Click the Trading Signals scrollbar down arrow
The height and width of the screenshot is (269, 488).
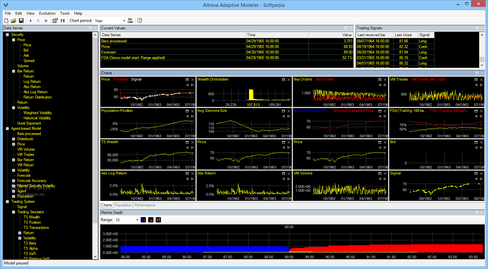tap(482, 65)
